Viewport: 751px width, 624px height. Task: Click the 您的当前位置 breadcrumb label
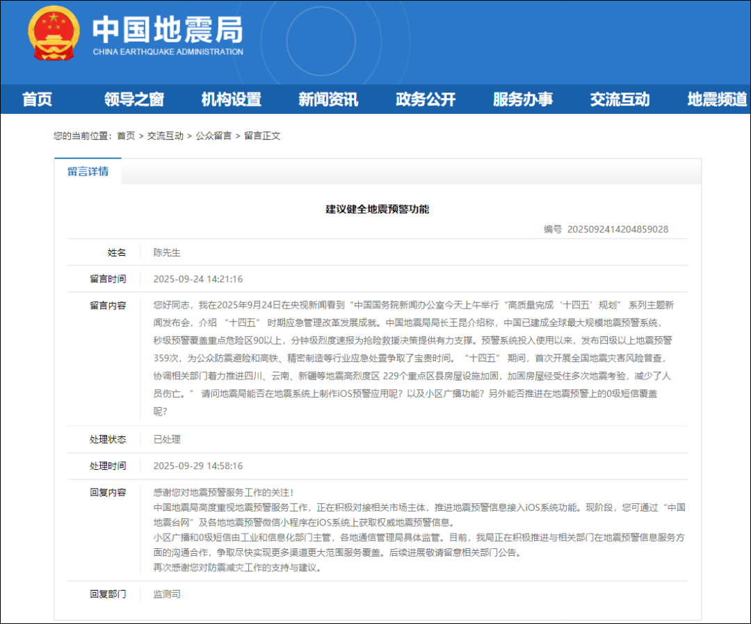click(x=82, y=136)
